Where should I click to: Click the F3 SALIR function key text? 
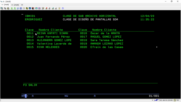[30, 85]
